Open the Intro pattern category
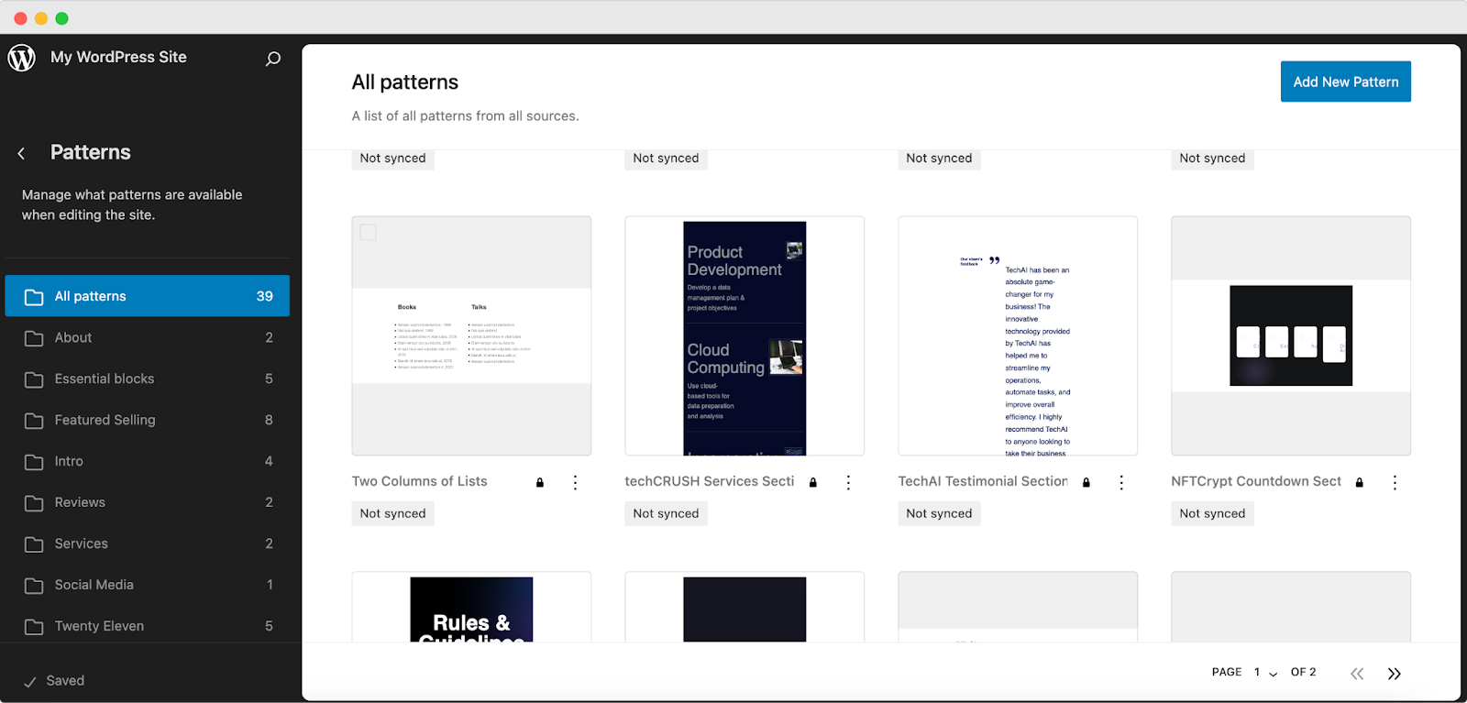Image resolution: width=1467 pixels, height=703 pixels. tap(148, 461)
